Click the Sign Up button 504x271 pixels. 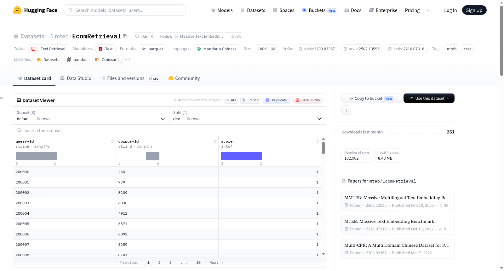coord(474,10)
